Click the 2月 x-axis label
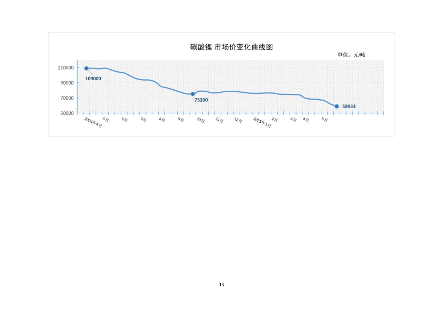Viewport: 443px width, 313px height. [275, 120]
